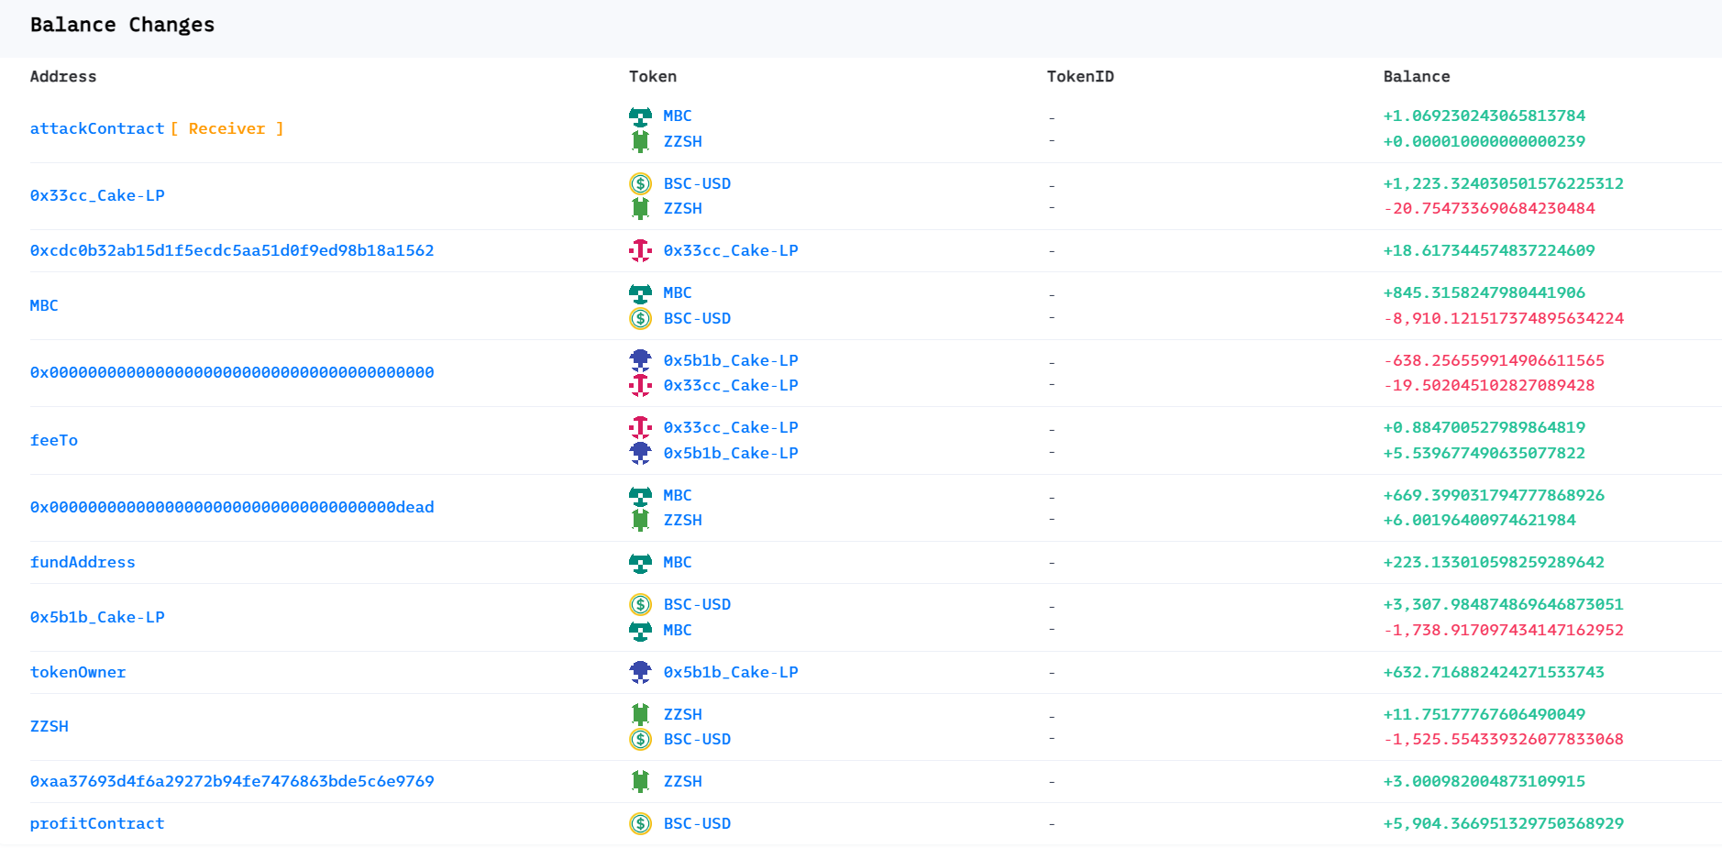
Task: Open the ZZSH address link
Action: [x=50, y=726]
